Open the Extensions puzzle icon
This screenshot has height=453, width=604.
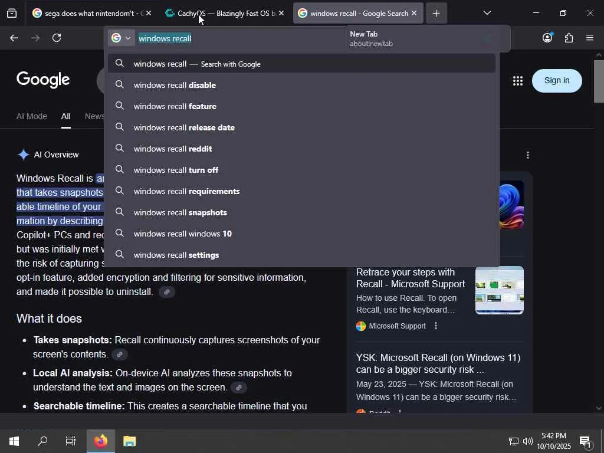[569, 38]
